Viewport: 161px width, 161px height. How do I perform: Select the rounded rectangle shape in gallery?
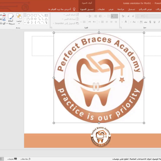(x=28, y=15)
